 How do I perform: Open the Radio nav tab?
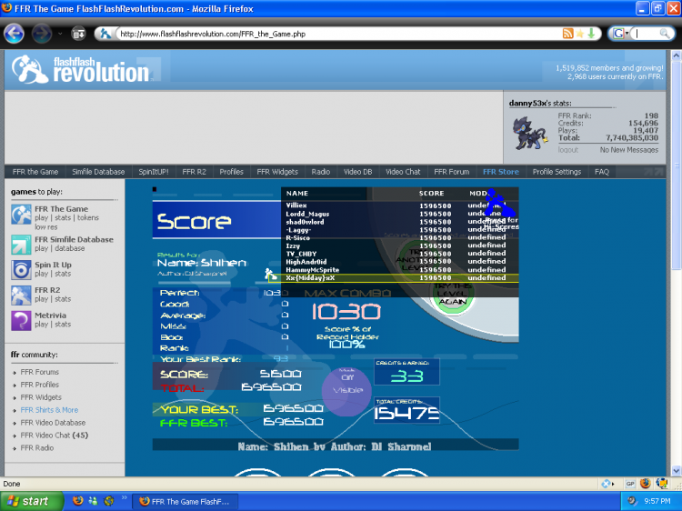(321, 172)
